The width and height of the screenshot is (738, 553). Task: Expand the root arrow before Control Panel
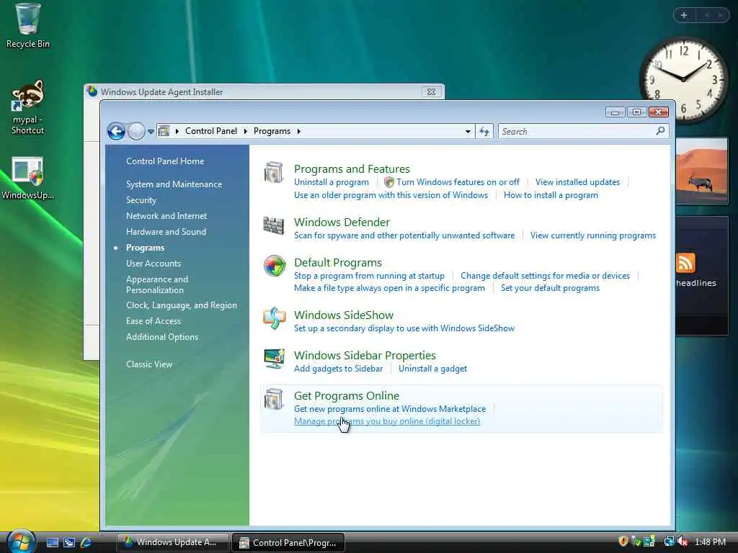click(177, 132)
